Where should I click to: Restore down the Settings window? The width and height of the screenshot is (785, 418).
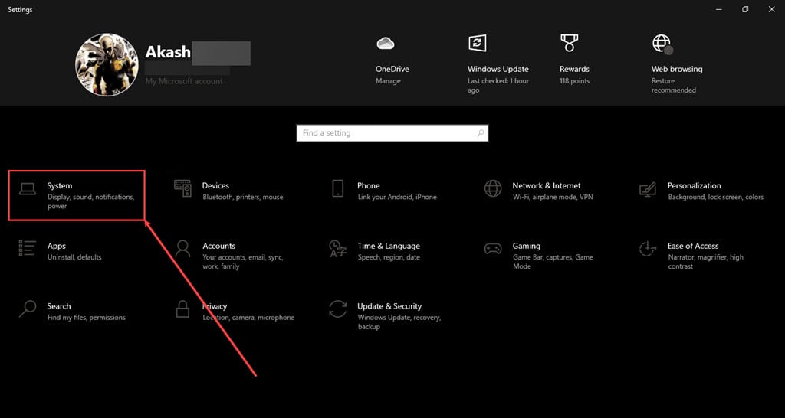pyautogui.click(x=745, y=9)
